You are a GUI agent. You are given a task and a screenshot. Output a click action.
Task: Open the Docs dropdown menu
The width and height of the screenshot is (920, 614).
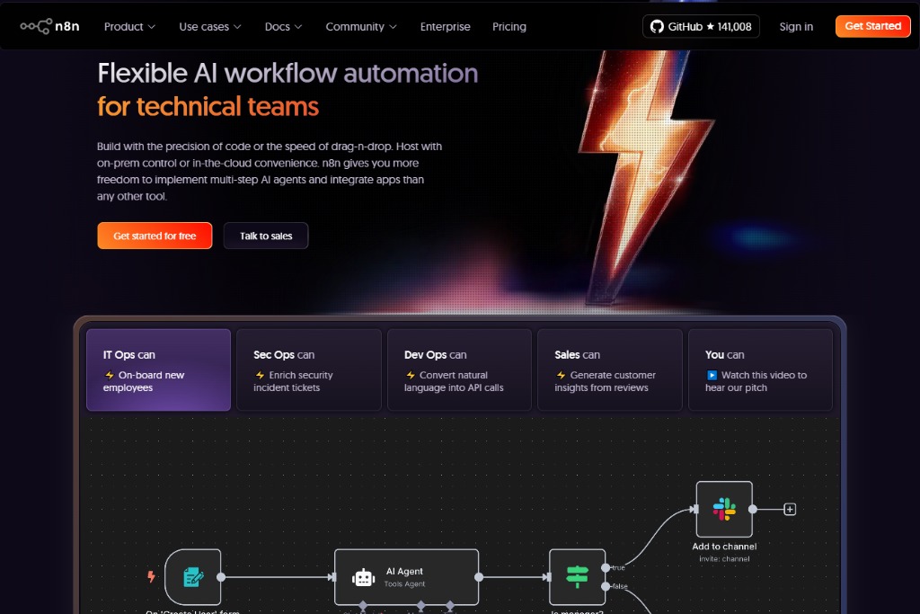click(283, 27)
